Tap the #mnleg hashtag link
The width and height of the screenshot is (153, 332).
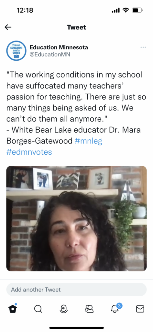[x=89, y=141]
